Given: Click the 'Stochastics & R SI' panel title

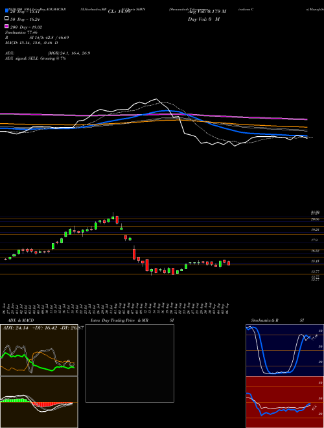Looking at the screenshot, I should click(277, 320).
